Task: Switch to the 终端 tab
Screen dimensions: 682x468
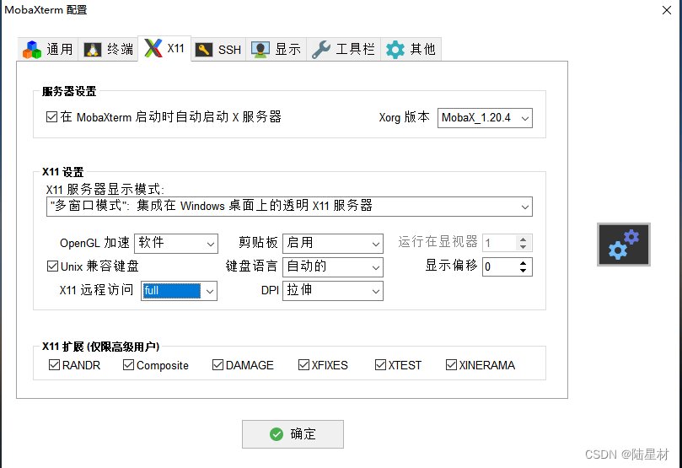Action: coord(108,49)
